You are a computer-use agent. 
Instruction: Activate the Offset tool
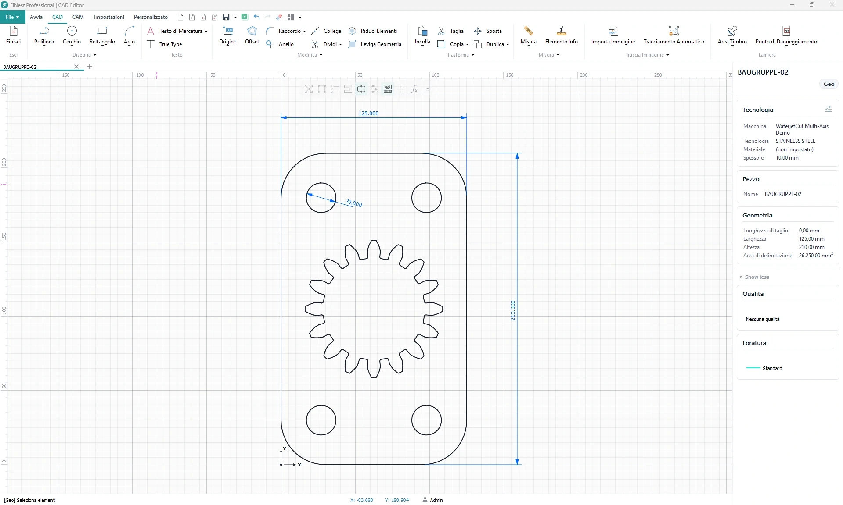252,36
